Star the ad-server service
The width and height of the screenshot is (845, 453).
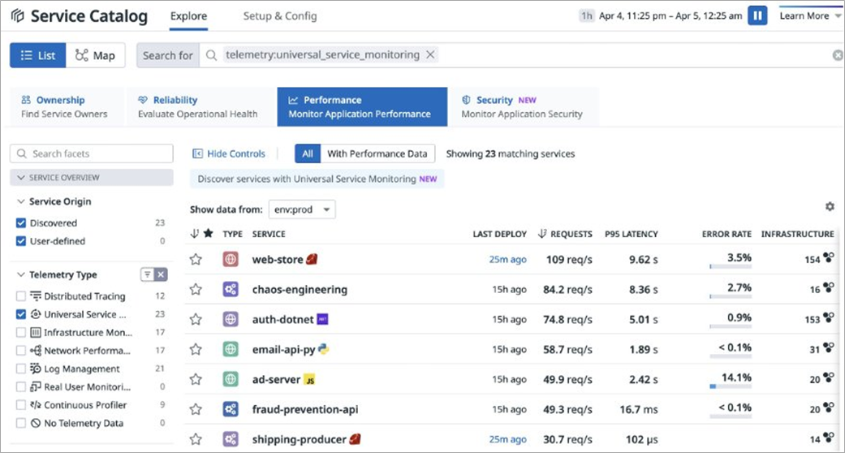click(x=196, y=379)
